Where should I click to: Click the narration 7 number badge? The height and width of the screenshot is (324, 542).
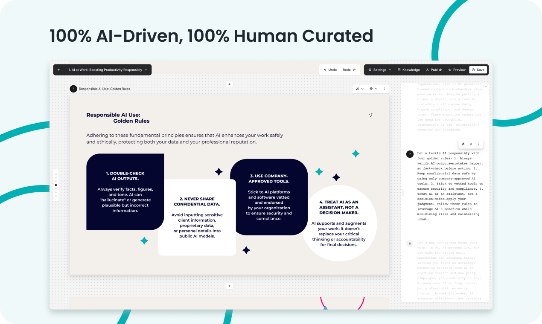(410, 154)
